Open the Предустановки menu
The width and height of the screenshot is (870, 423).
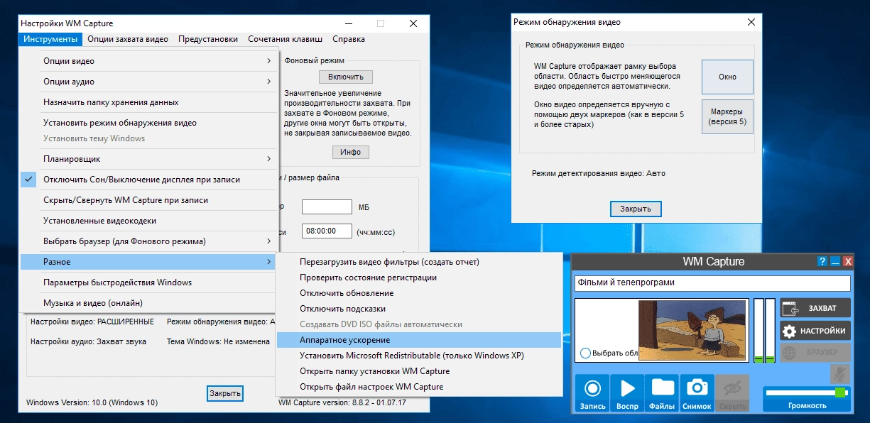[x=208, y=39]
